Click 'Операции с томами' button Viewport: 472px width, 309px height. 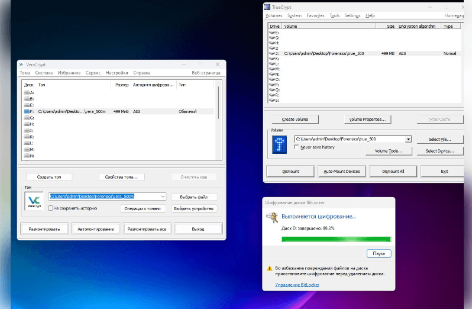pos(143,208)
